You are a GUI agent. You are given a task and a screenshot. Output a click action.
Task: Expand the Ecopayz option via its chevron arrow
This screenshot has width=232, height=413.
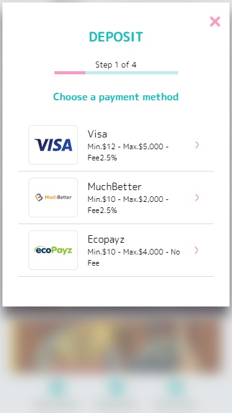(x=197, y=250)
